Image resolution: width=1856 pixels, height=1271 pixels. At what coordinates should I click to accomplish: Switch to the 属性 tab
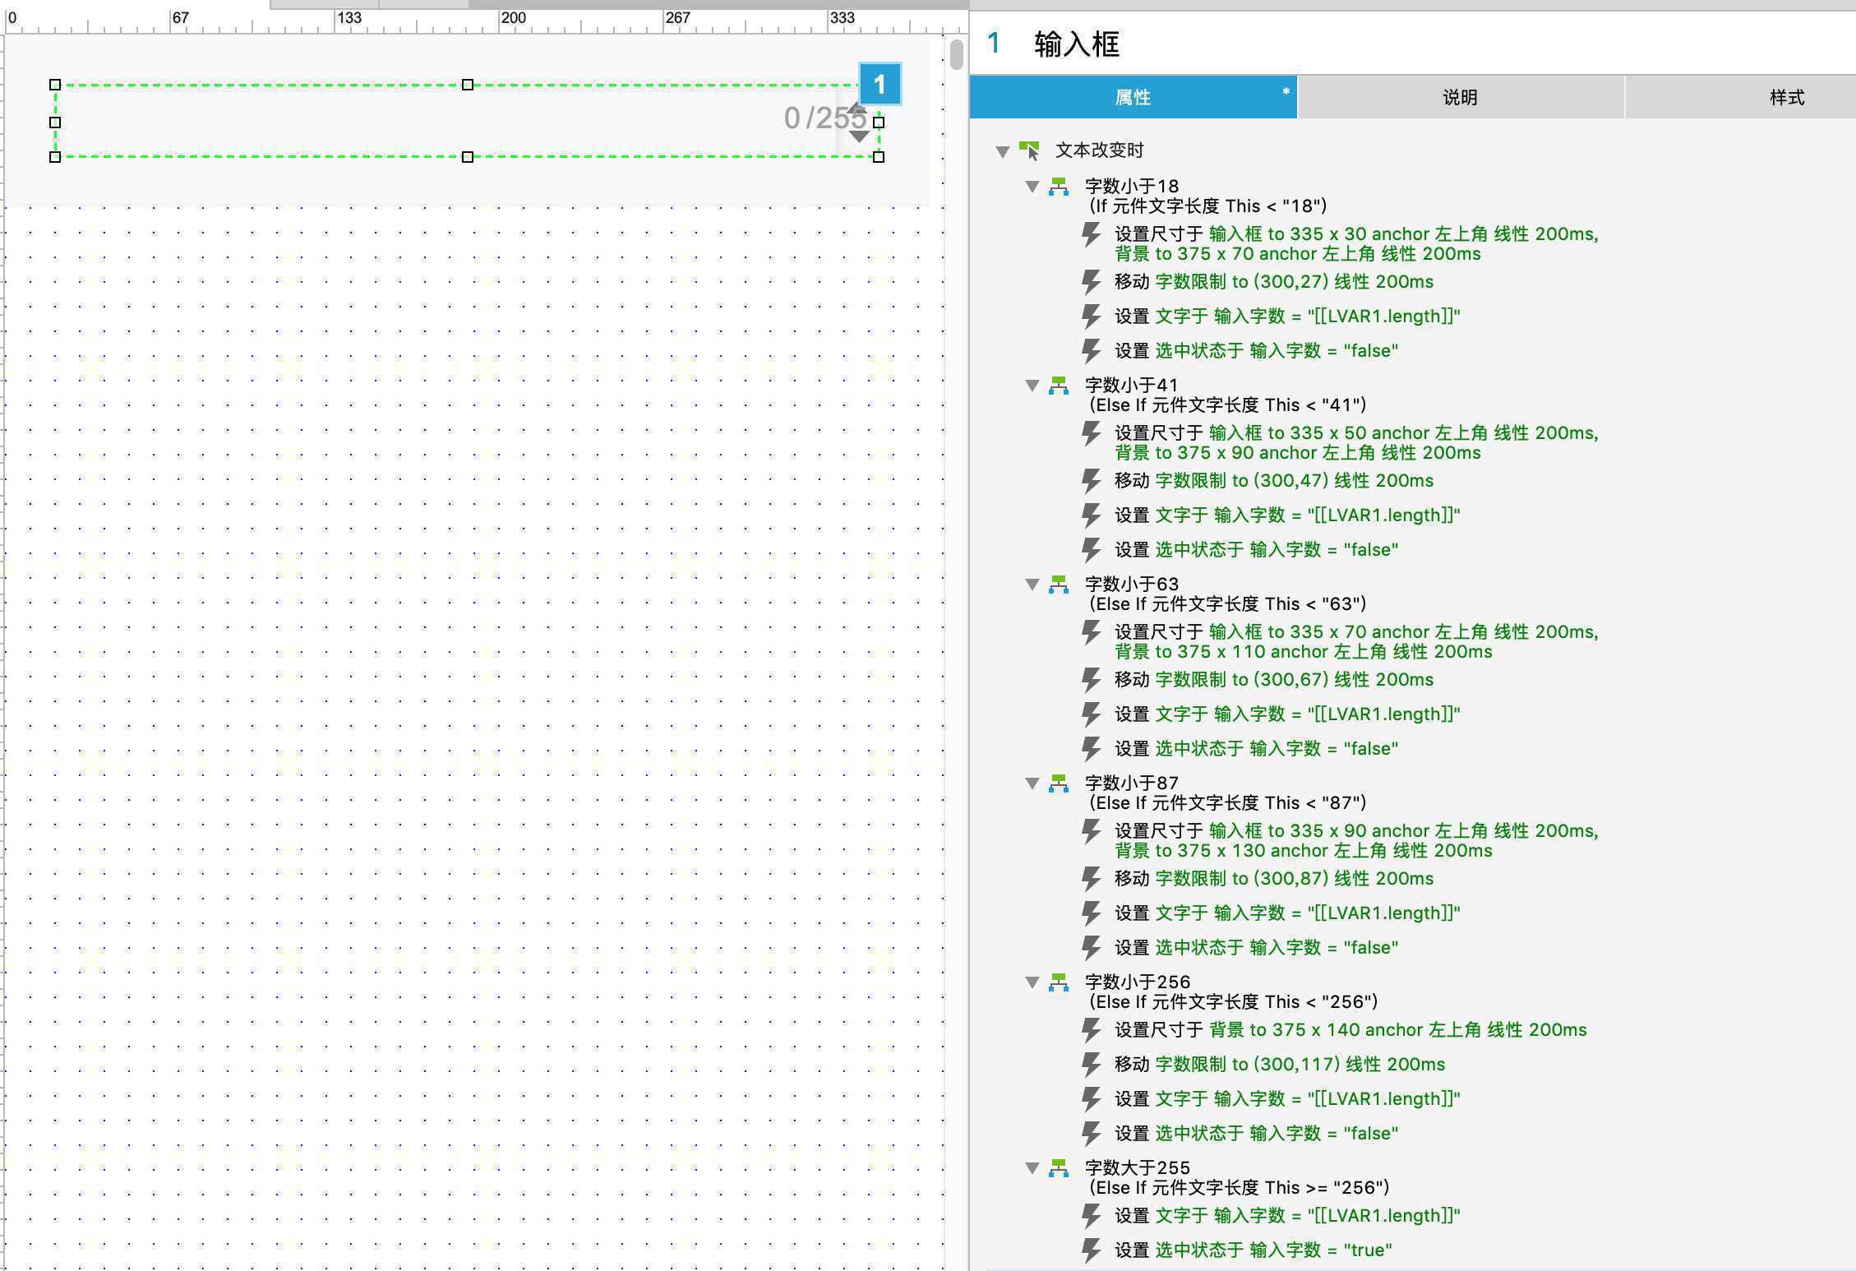click(1133, 97)
